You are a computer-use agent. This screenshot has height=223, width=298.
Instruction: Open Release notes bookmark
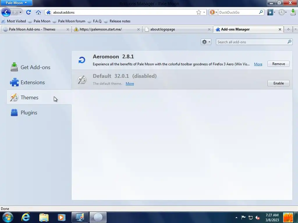pos(117,21)
